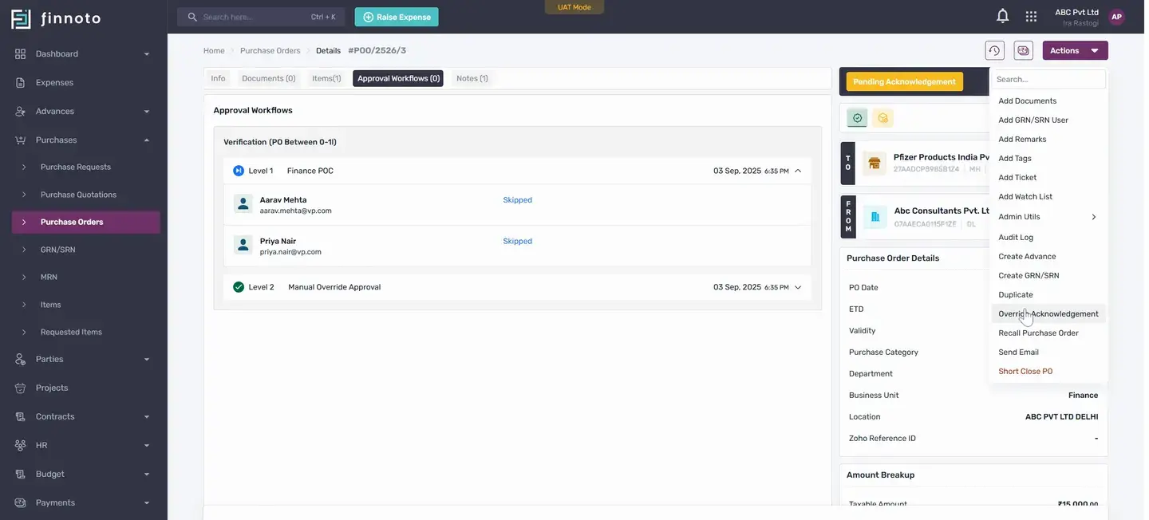Screen dimensions: 1149x520
Task: Expand the Parties sidebar section
Action: [147, 360]
